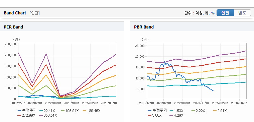Click the 150,000 y-axis label on PER chart
Image resolution: width=254 pixels, height=122 pixels.
click(11, 66)
